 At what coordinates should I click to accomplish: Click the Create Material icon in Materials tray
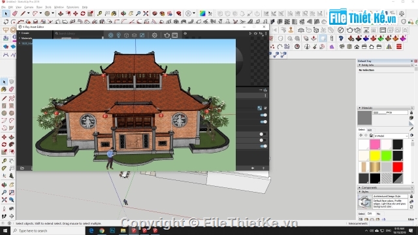(x=411, y=117)
